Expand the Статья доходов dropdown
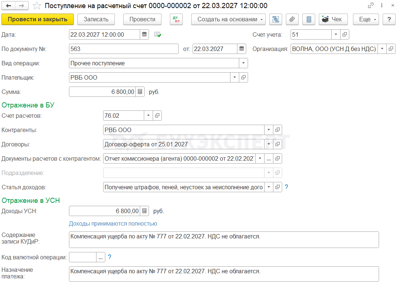The image size is (397, 285). pos(269,187)
